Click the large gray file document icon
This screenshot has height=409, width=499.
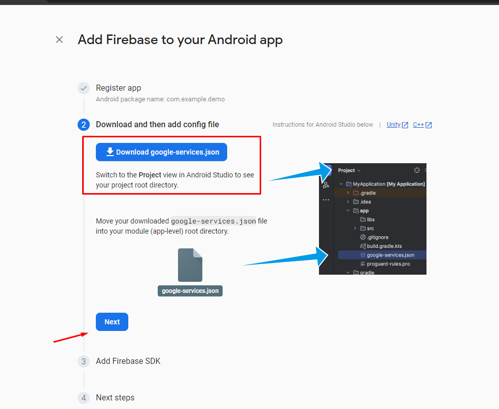coord(190,265)
